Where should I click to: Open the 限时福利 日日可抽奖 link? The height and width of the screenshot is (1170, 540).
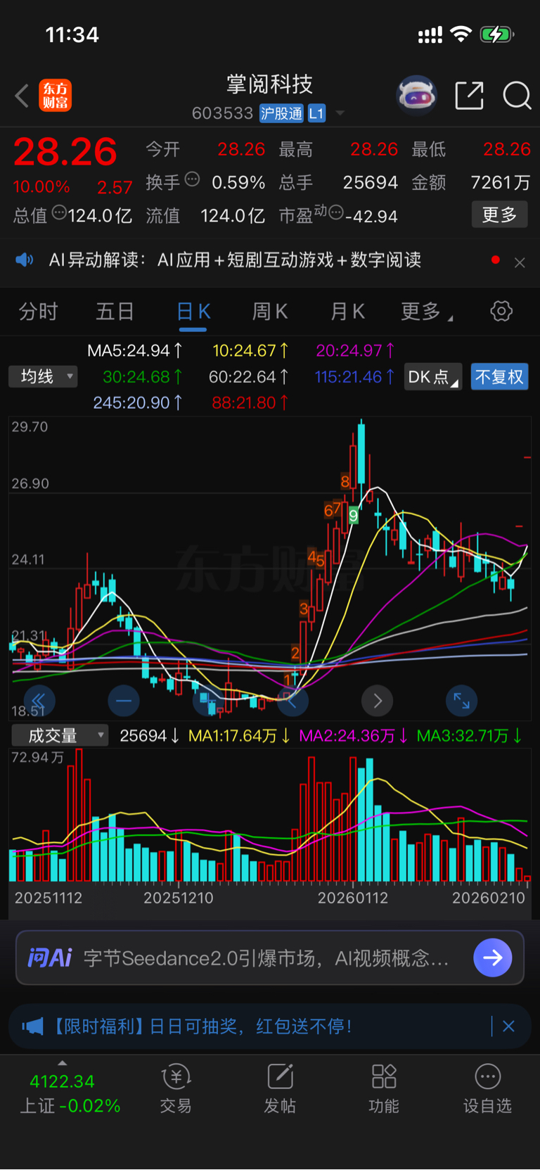(201, 1026)
